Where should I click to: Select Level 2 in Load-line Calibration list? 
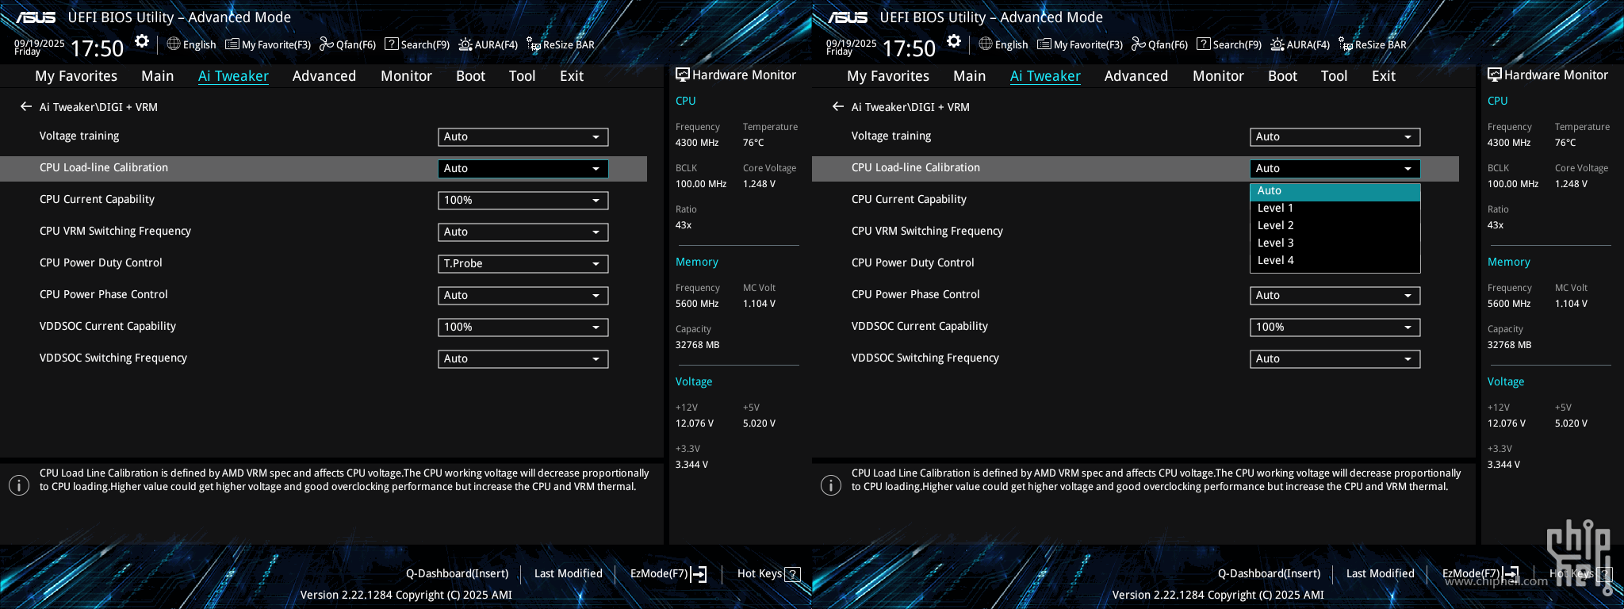coord(1335,225)
